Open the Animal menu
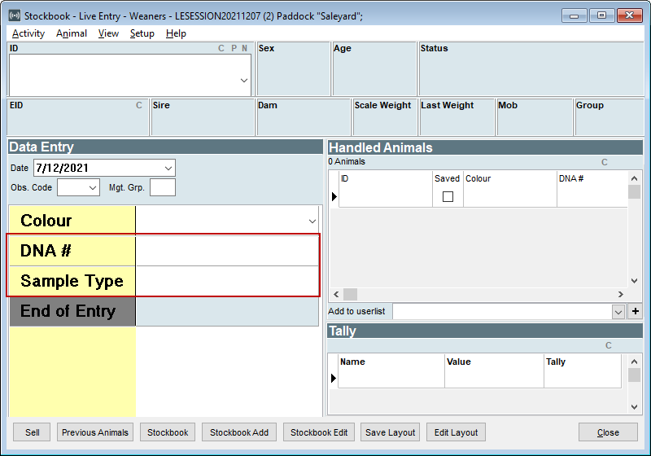This screenshot has width=651, height=456. pyautogui.click(x=72, y=33)
